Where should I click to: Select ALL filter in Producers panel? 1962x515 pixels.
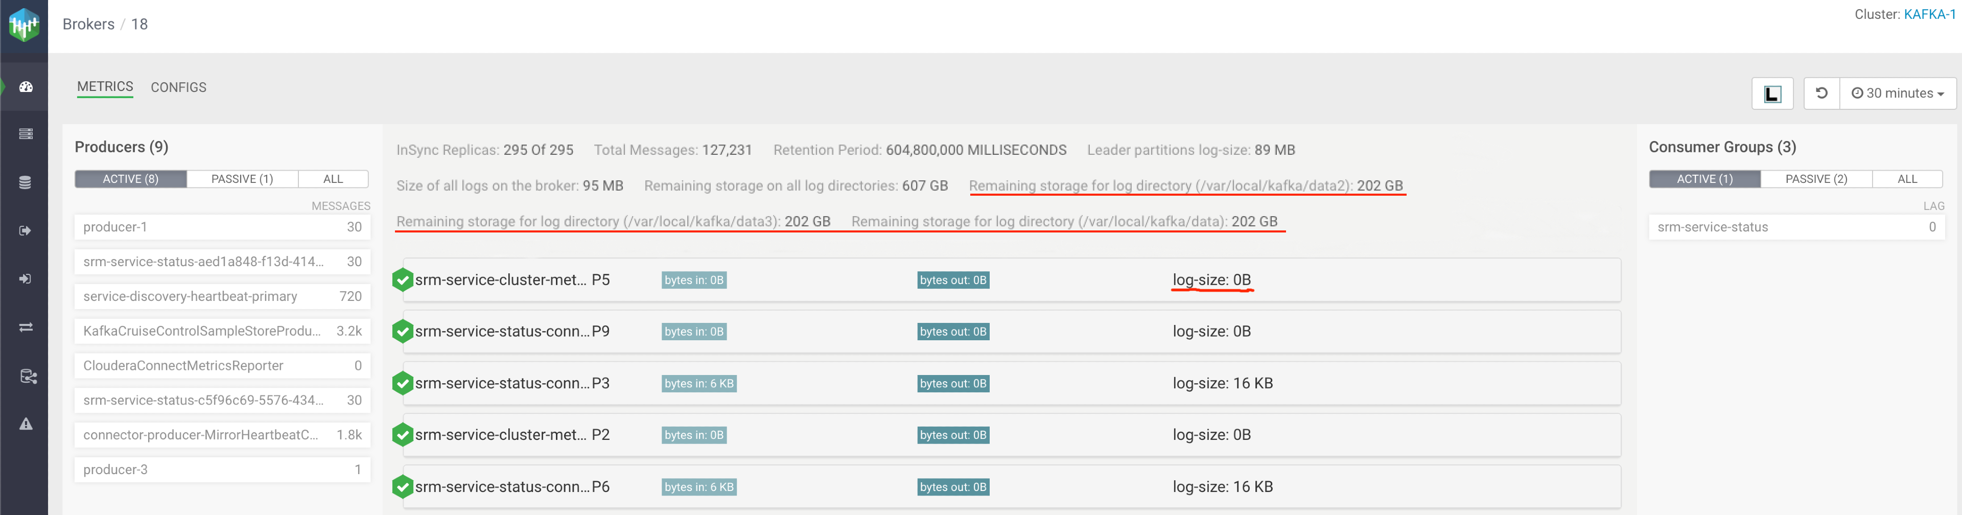(333, 179)
